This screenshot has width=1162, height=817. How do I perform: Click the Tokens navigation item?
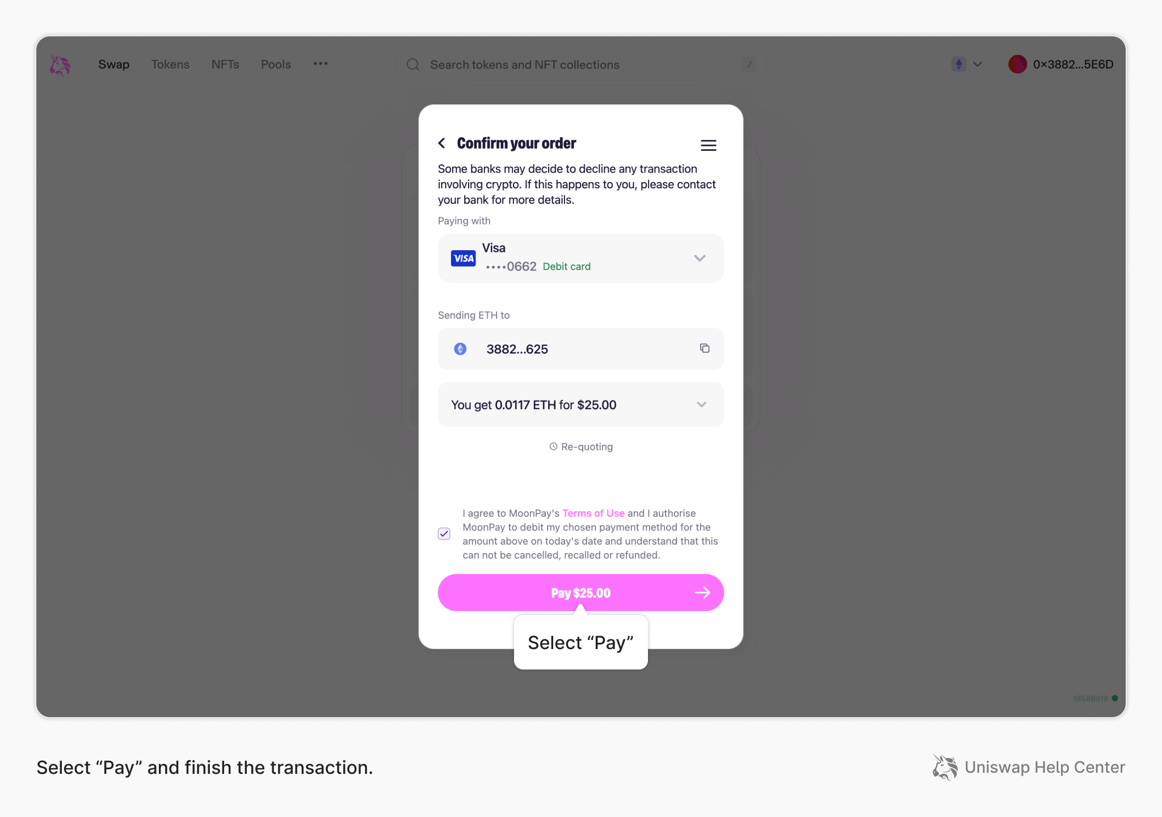tap(170, 64)
